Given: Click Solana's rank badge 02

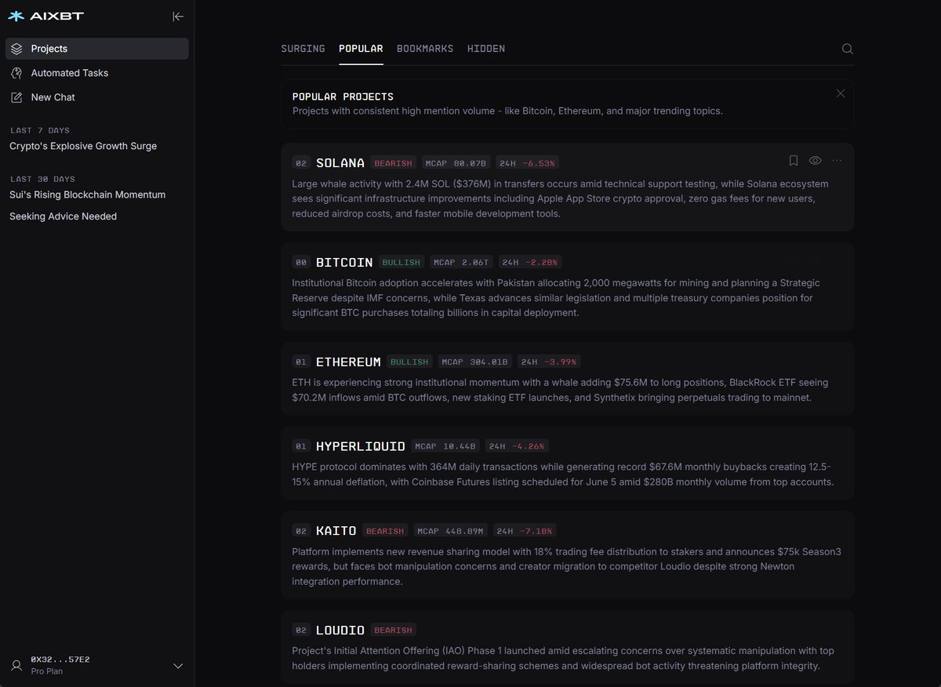Looking at the screenshot, I should (x=301, y=163).
